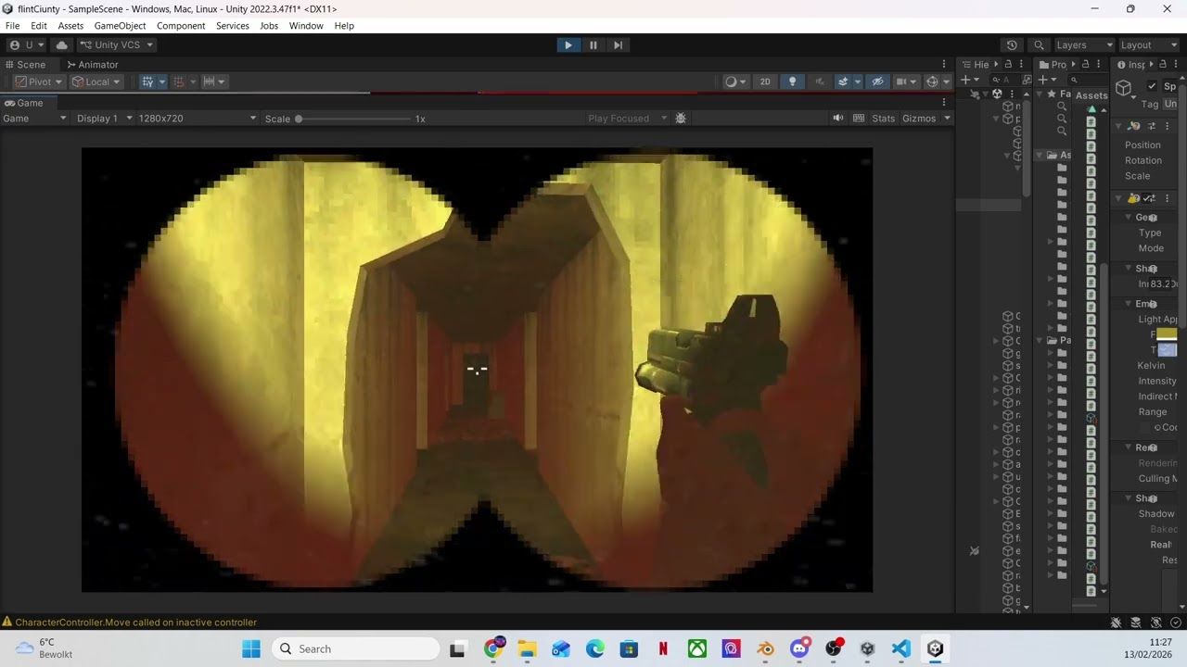
Task: Click the grid visibility toggle icon
Action: pyautogui.click(x=147, y=82)
